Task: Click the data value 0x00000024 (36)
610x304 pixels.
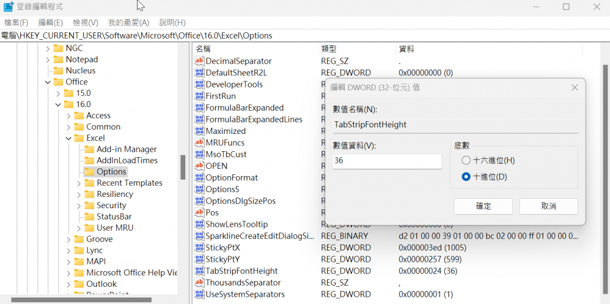Action: (x=428, y=271)
